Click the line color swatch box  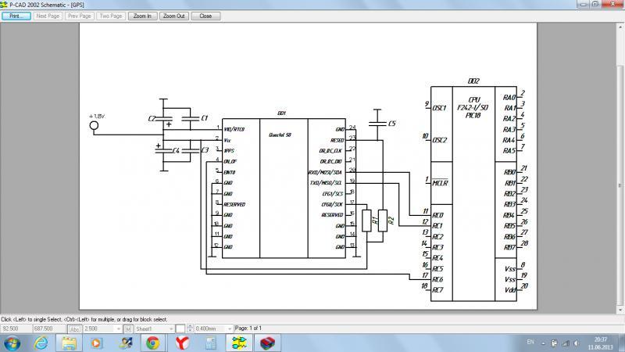click(180, 329)
